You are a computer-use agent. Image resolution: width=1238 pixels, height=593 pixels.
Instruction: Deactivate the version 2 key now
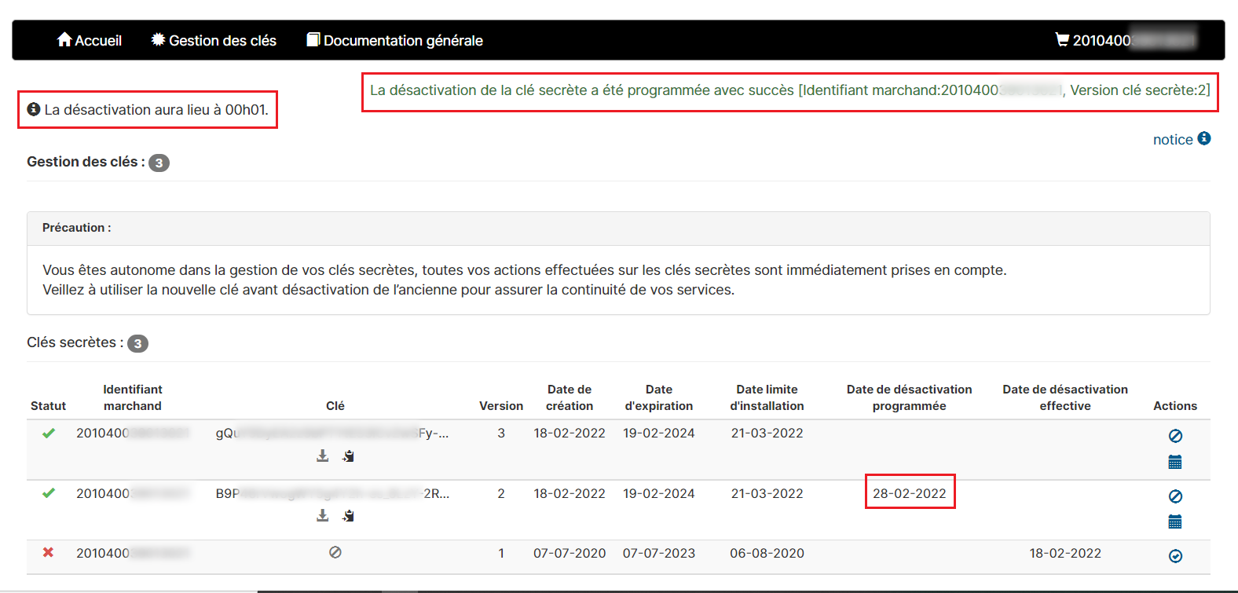(1175, 496)
